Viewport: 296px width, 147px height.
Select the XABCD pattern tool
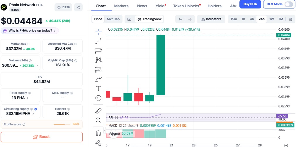tap(98, 60)
